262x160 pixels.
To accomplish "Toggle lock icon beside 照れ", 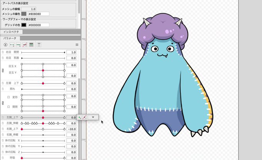I will 3,89.
